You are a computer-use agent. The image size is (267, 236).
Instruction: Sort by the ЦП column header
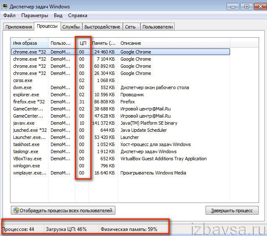82,43
